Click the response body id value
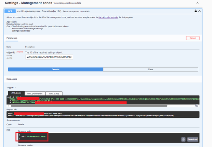This screenshot has width=212, height=147. point(34,136)
